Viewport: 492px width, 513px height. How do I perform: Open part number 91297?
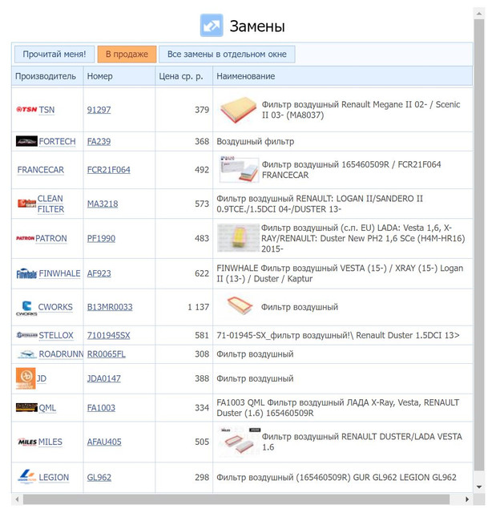coord(99,110)
